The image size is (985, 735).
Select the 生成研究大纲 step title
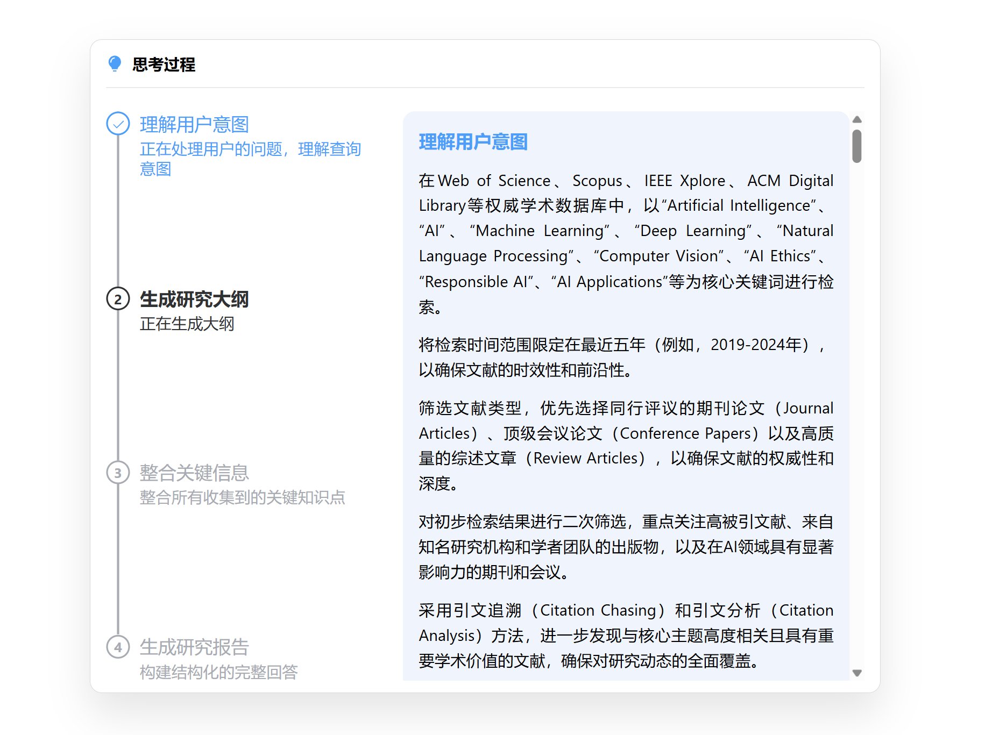point(194,299)
